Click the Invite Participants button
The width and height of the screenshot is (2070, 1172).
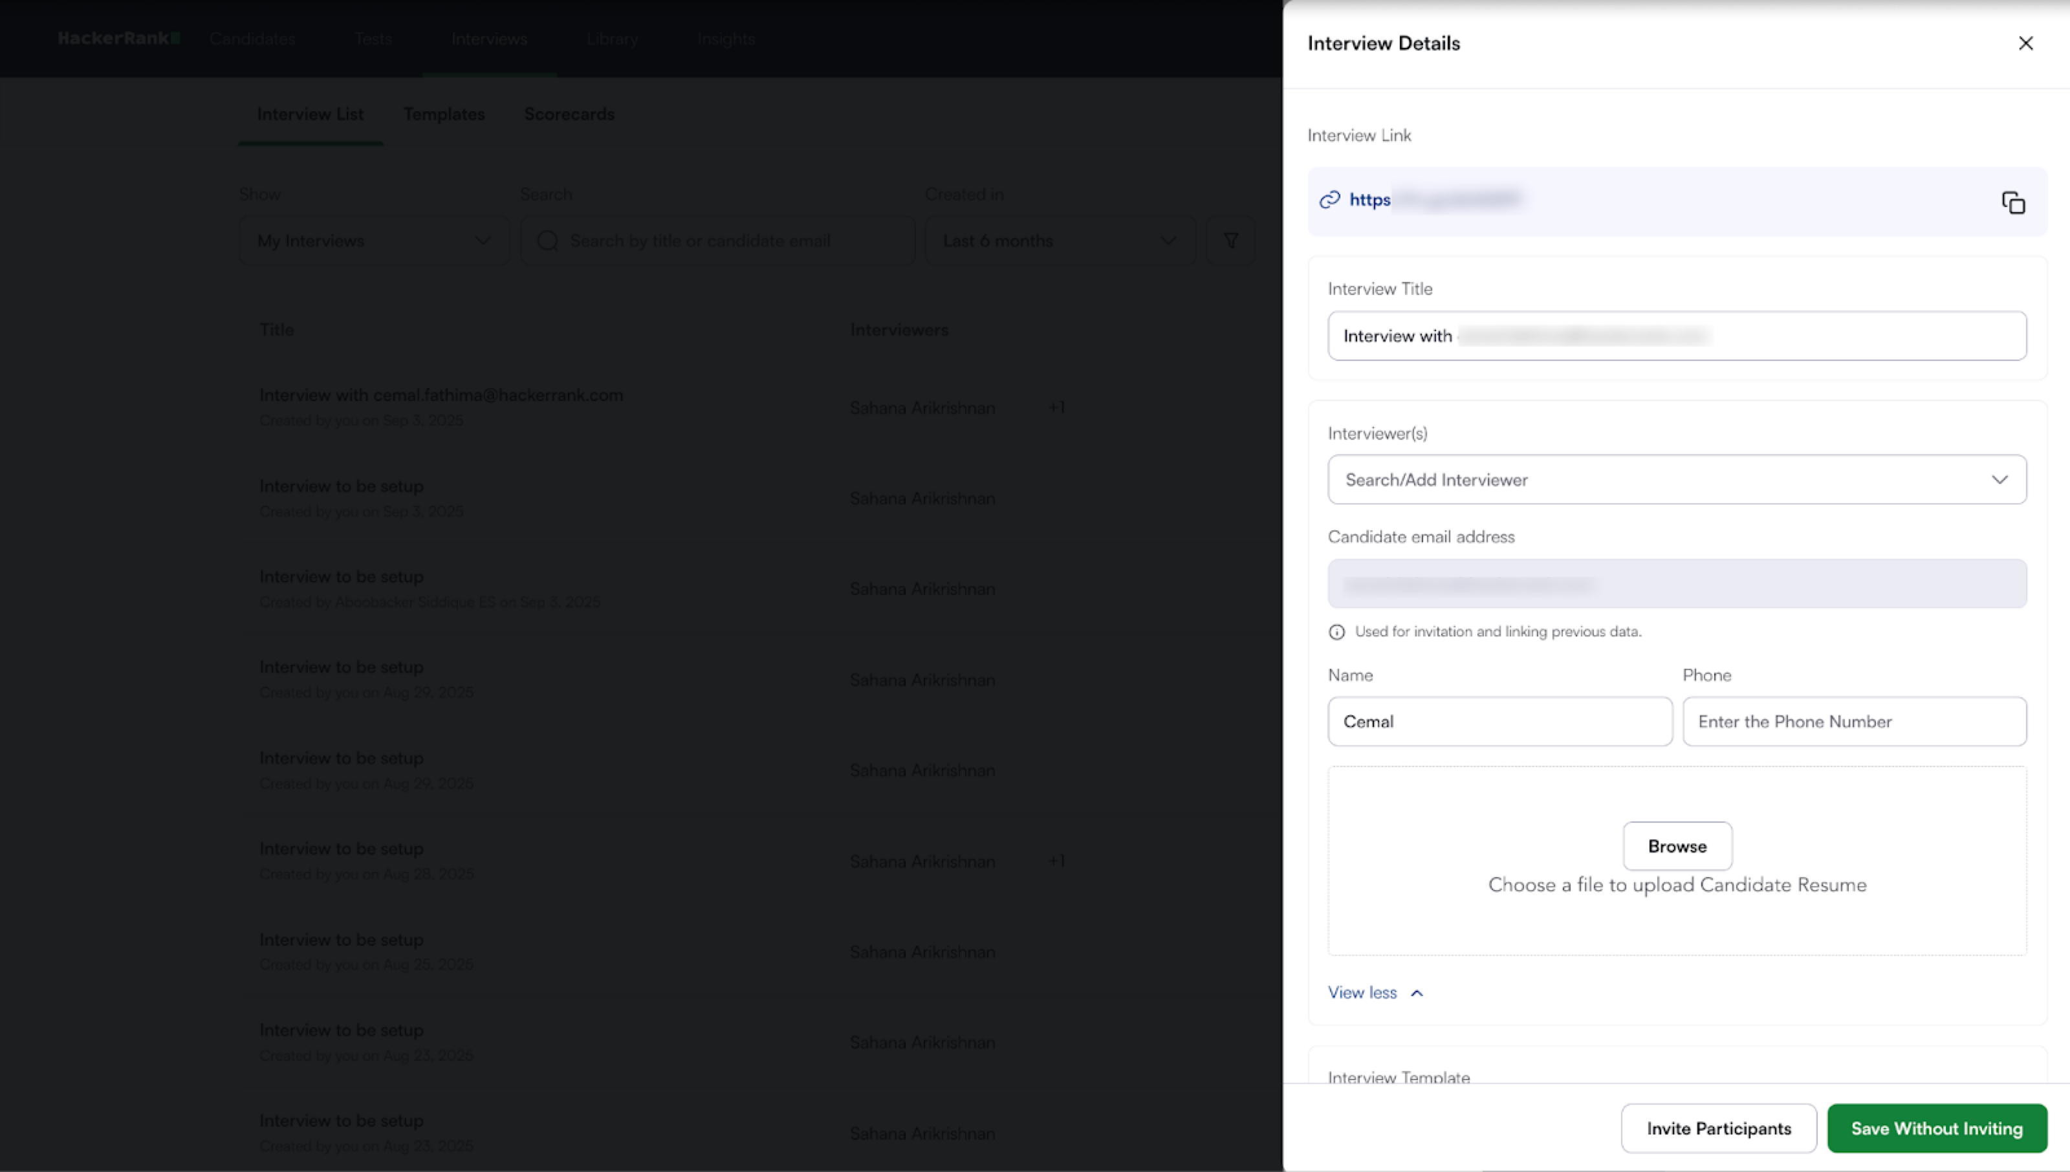click(1718, 1129)
